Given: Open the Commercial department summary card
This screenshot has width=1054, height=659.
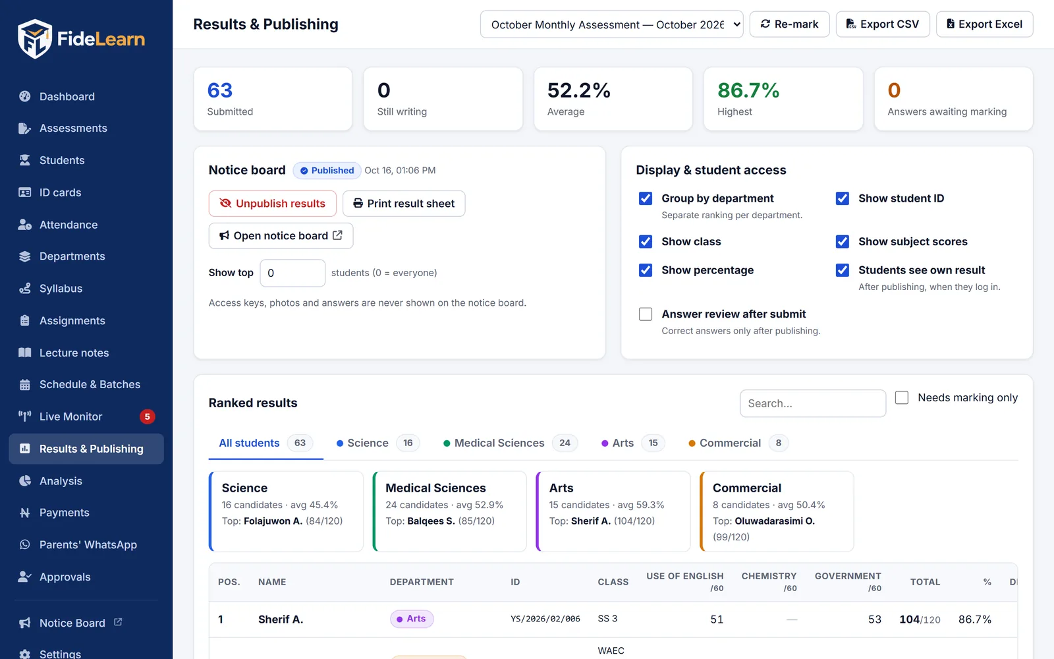Looking at the screenshot, I should tap(777, 511).
